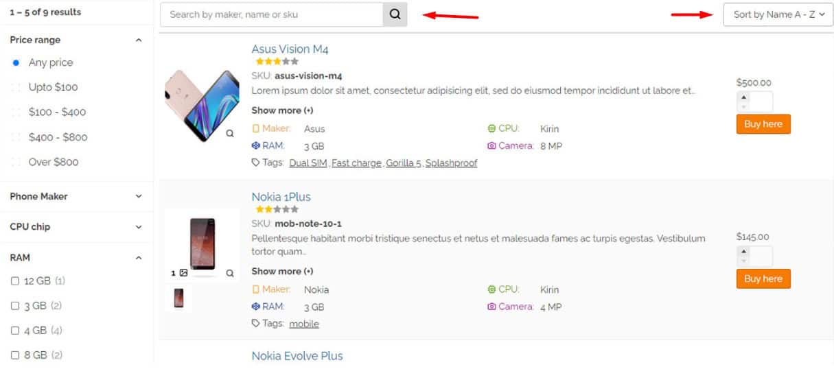This screenshot has width=834, height=369.
Task: Collapse the Price range section
Action: pos(139,40)
